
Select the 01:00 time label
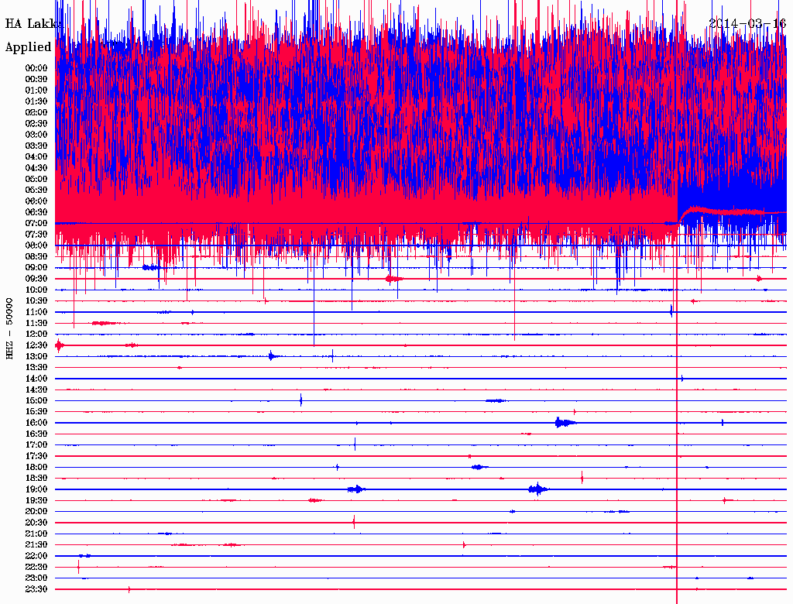pos(36,90)
